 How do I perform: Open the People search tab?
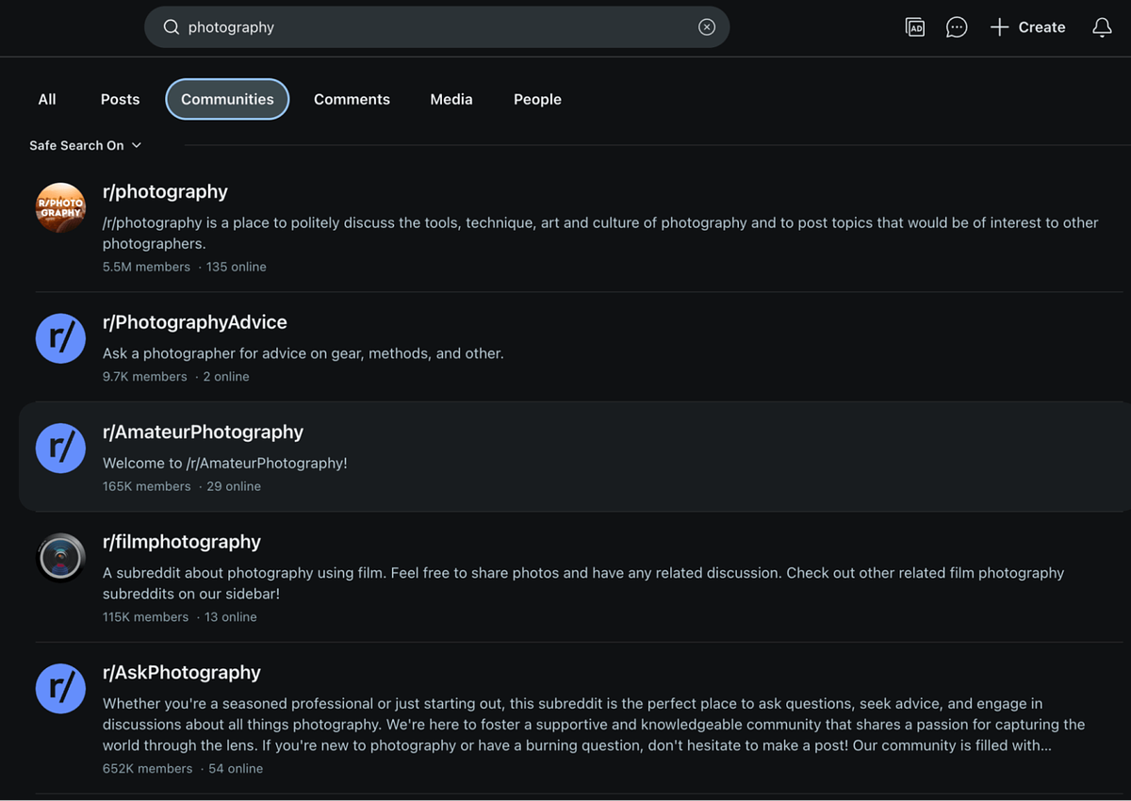coord(537,99)
